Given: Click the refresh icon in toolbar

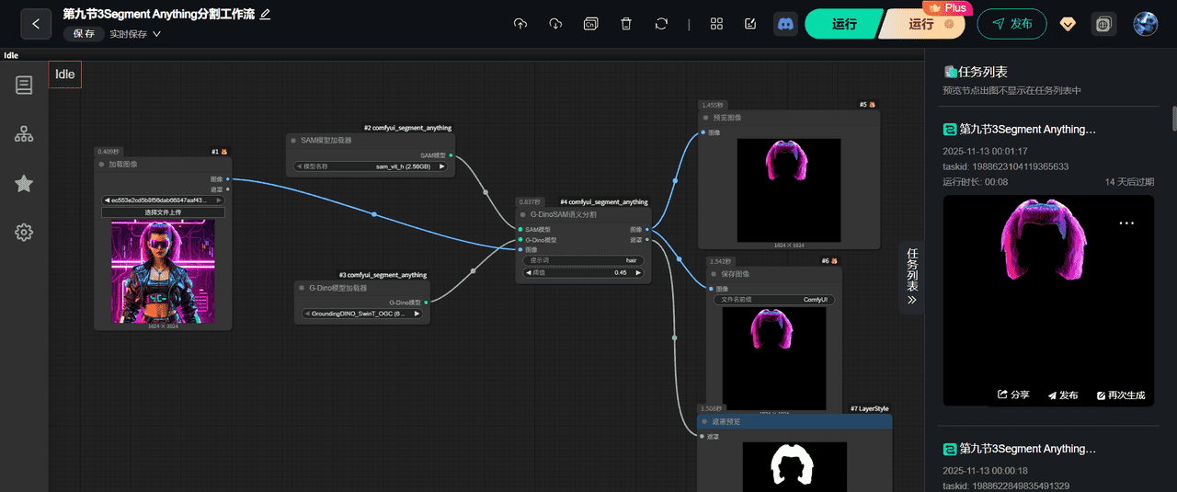Looking at the screenshot, I should 661,24.
